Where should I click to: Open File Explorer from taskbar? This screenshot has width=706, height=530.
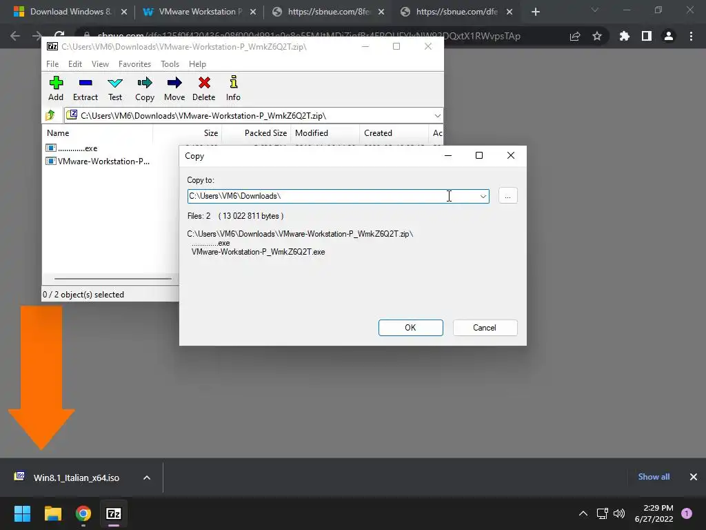52,513
